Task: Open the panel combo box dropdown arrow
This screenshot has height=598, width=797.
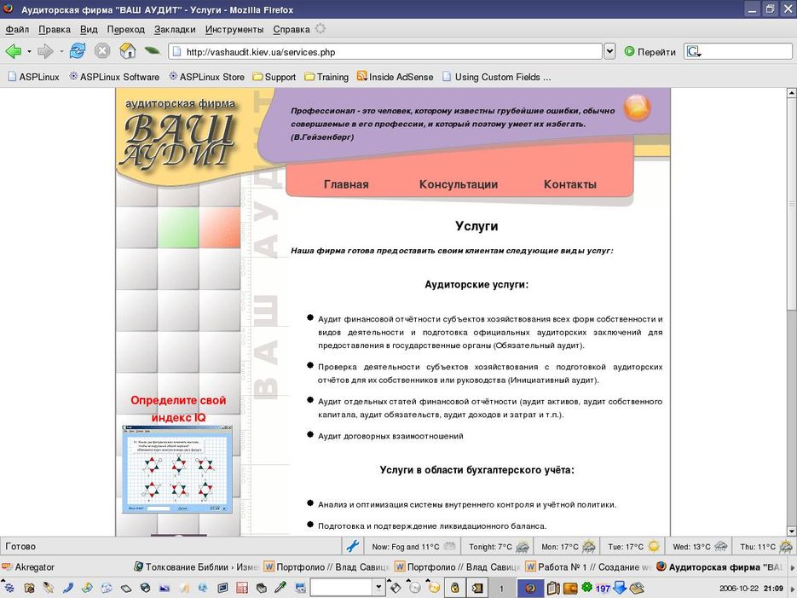Action: [378, 587]
